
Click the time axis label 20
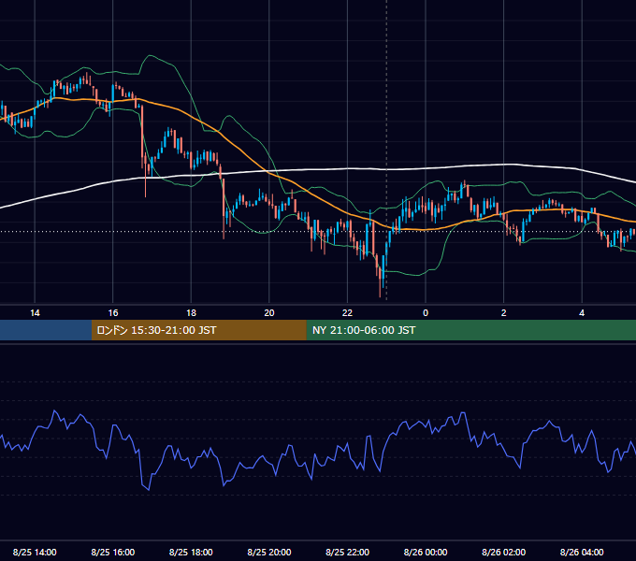point(269,313)
